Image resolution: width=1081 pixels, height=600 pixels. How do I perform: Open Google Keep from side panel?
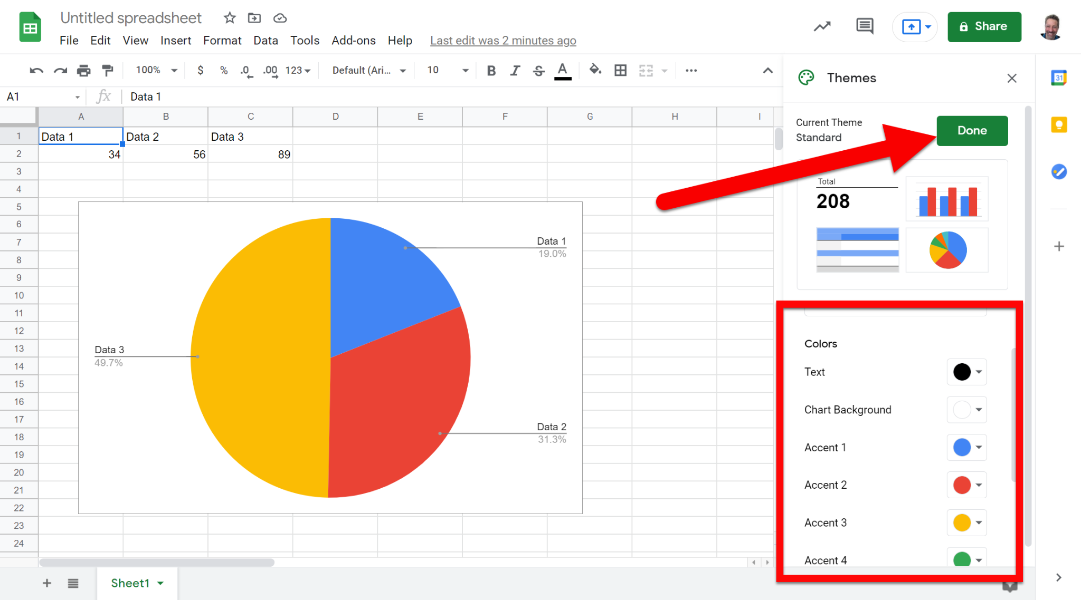point(1059,125)
